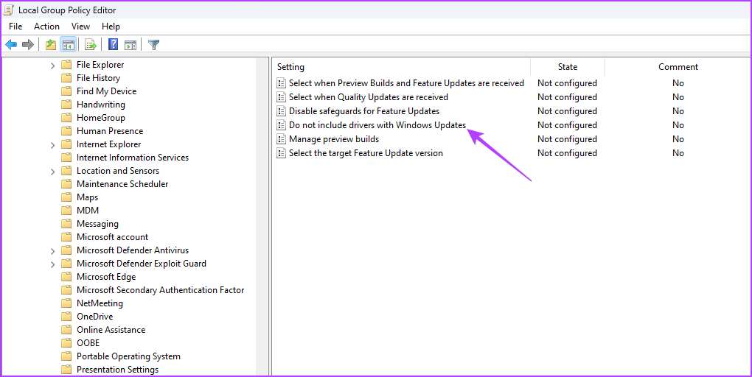Open the Action menu
Screen dimensions: 752x377
46,27
